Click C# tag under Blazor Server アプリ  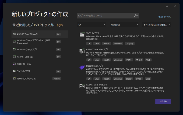coord(89,79)
